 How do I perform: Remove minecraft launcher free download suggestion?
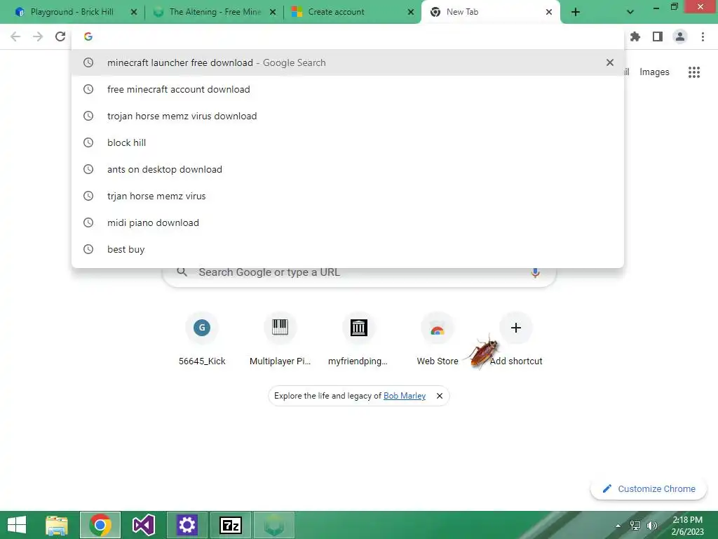pos(609,62)
